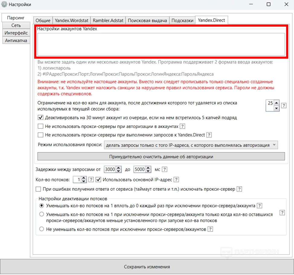Screen dimensions: 294x275
Task: Open the Интерфейс settings section
Action: point(16,33)
